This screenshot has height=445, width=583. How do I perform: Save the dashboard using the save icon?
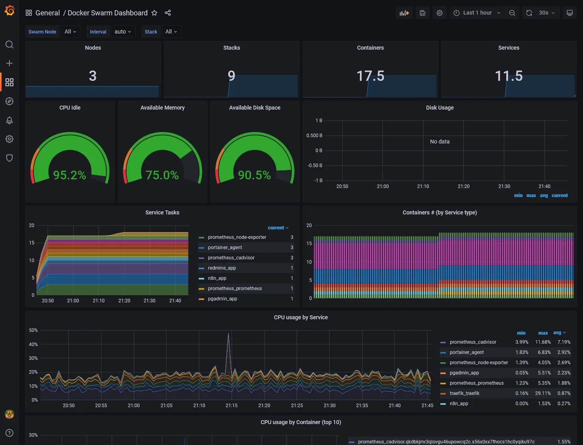pyautogui.click(x=422, y=13)
